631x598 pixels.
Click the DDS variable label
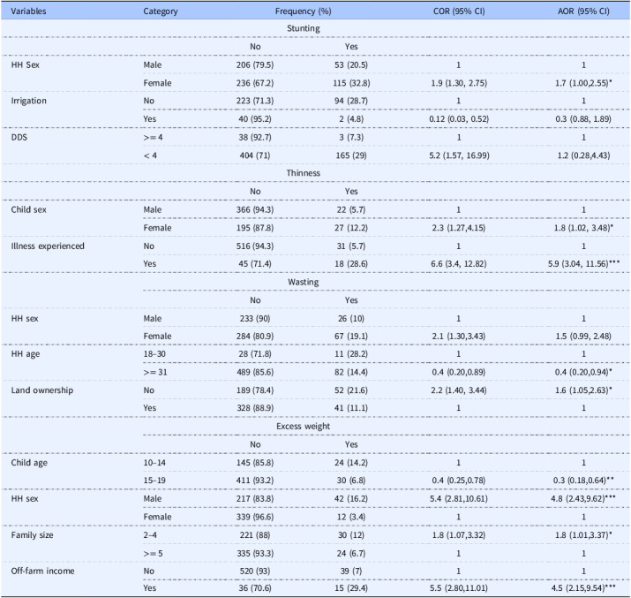click(19, 137)
